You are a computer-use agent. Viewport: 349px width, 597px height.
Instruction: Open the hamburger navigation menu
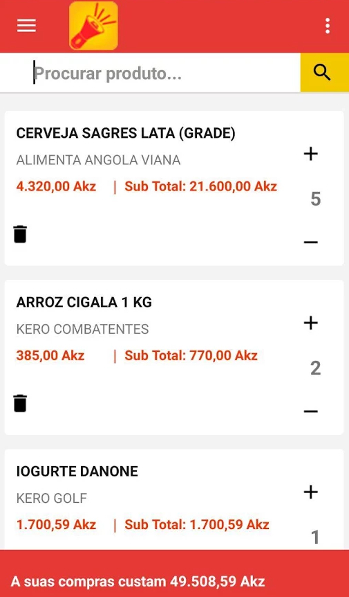(26, 26)
